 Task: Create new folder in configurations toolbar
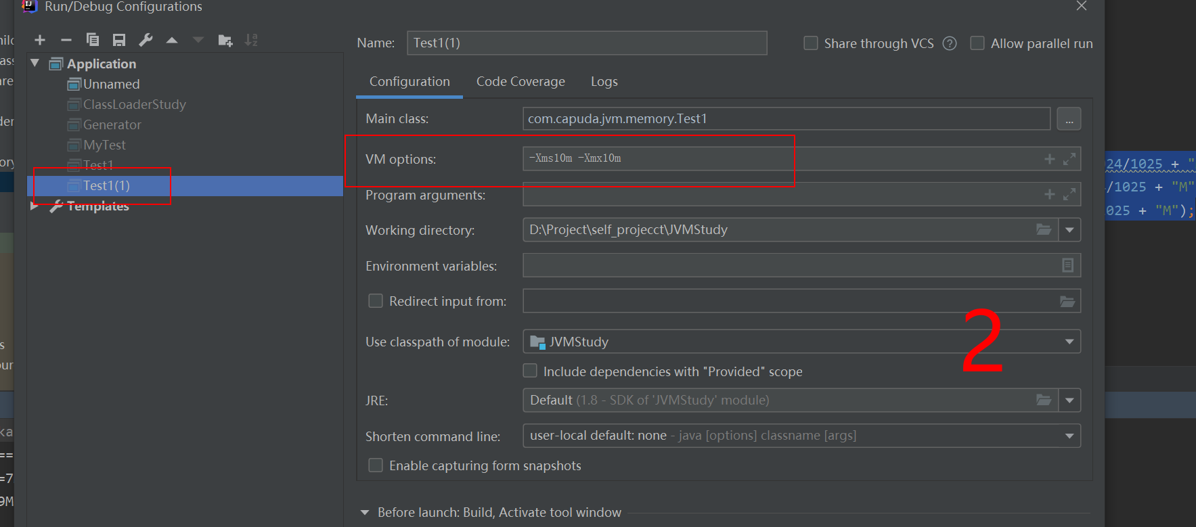[x=225, y=41]
